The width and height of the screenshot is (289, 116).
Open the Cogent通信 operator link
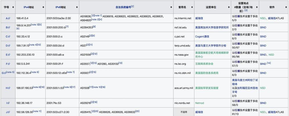202,37
